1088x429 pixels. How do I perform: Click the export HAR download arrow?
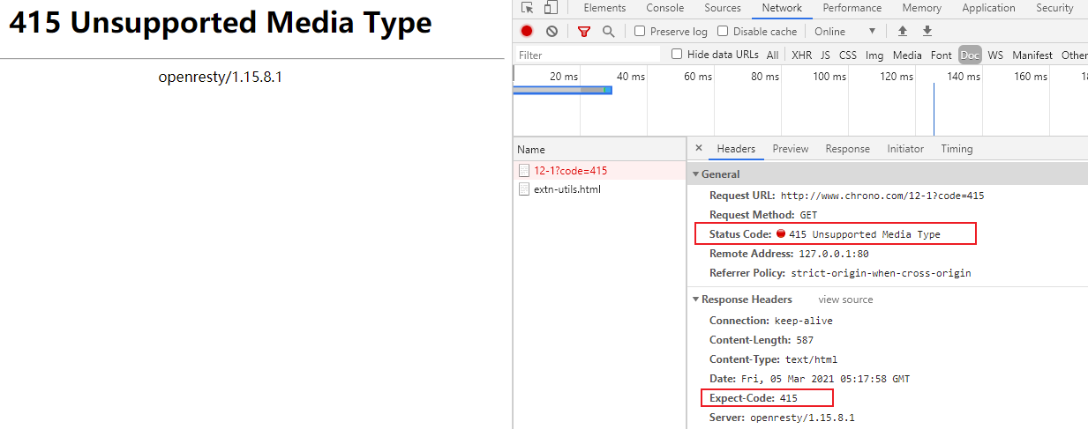click(x=927, y=32)
